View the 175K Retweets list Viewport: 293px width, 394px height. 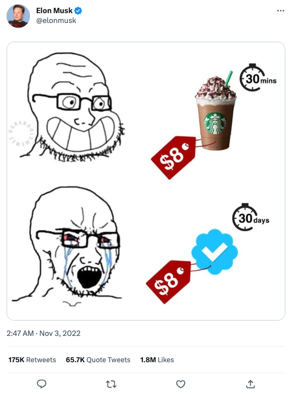pos(32,360)
